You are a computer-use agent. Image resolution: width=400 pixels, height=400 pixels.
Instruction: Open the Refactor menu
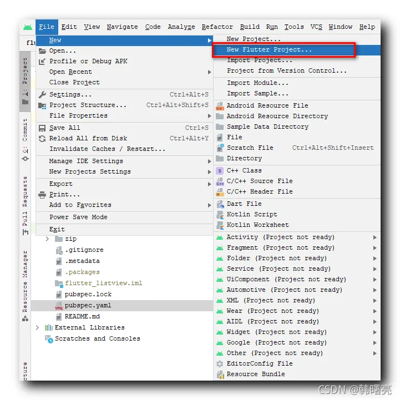pyautogui.click(x=217, y=27)
